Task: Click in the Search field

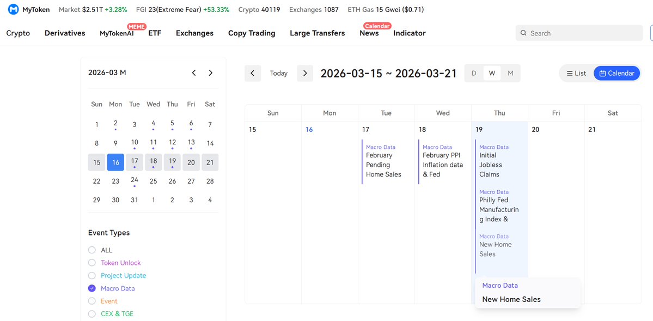Action: tap(579, 33)
